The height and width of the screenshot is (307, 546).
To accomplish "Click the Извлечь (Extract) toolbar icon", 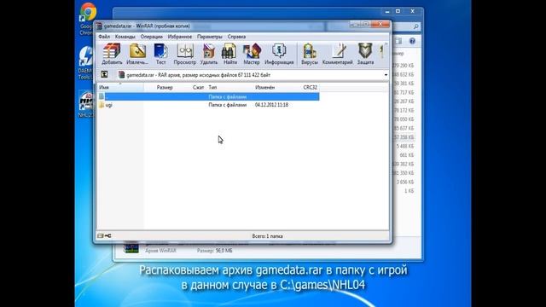I will [x=137, y=54].
